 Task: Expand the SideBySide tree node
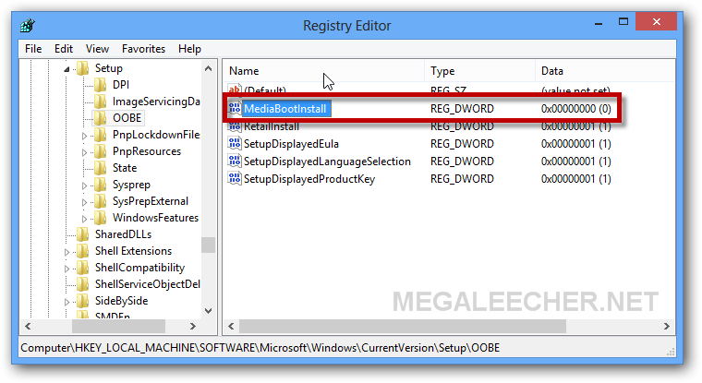(67, 302)
